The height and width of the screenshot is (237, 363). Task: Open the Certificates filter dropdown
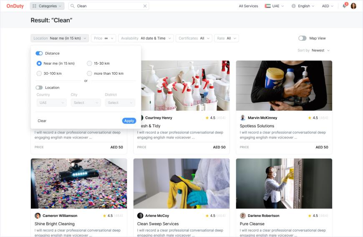coord(194,38)
